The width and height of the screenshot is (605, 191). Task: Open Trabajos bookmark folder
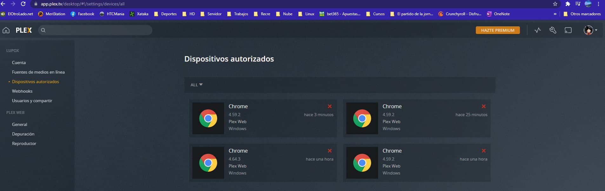click(238, 14)
